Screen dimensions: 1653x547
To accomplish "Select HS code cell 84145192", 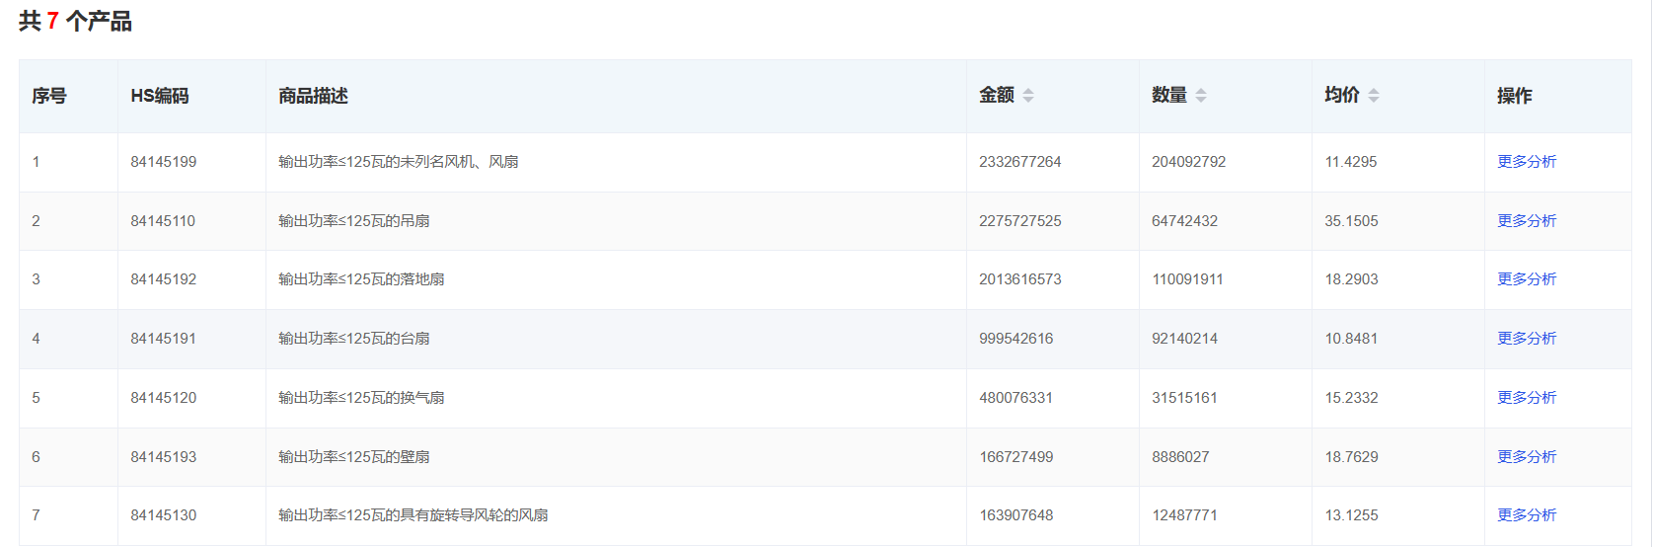I will tap(164, 279).
